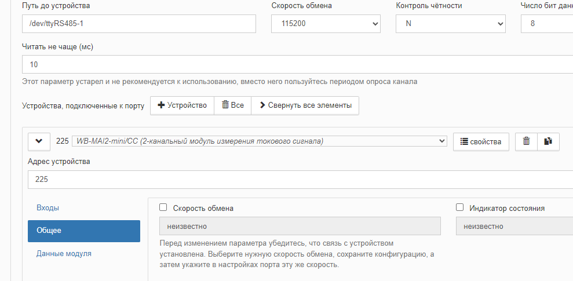The image size is (573, 281).
Task: Click the device address field with 225
Action: (x=290, y=180)
